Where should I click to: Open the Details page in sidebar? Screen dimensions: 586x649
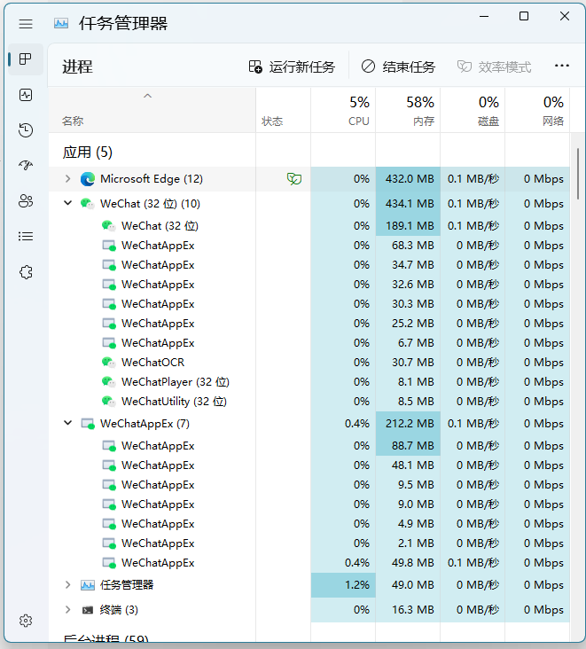26,237
